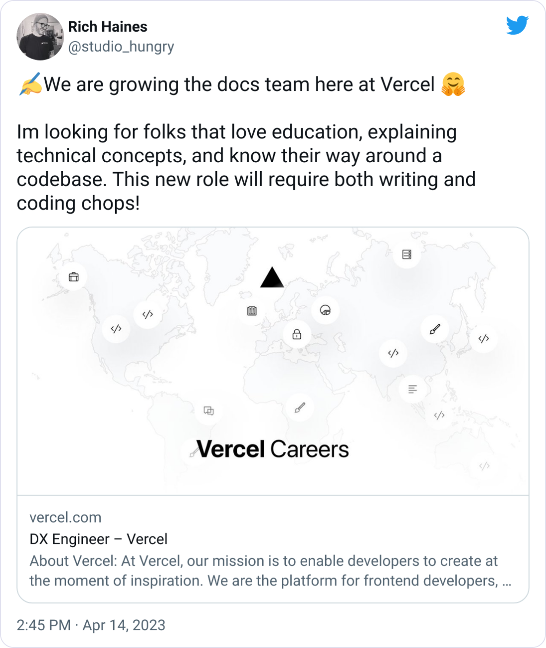Click the @studio_hungry handle
This screenshot has height=648, width=546.
click(121, 46)
